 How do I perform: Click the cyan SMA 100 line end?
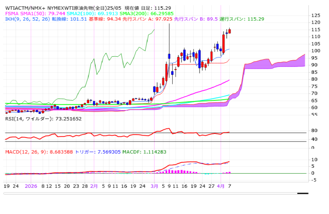pyautogui.click(x=228, y=95)
